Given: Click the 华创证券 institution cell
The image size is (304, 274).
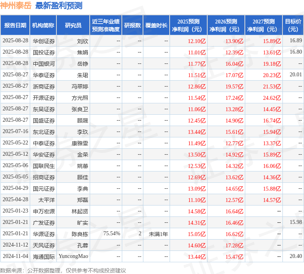Looking at the screenshot, I should 44,41.
